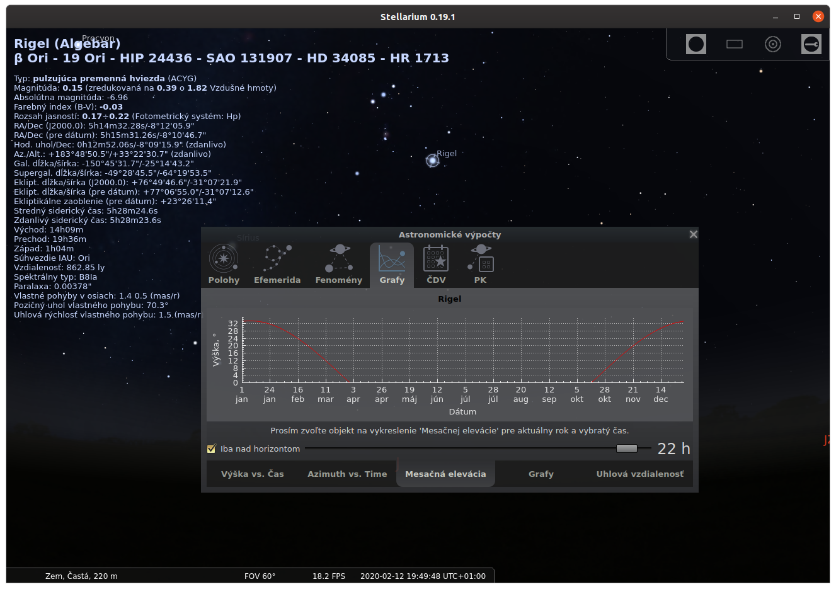This screenshot has width=836, height=589.
Task: Click the 'Prosím zvoľte objekt' instruction text
Action: (x=450, y=430)
